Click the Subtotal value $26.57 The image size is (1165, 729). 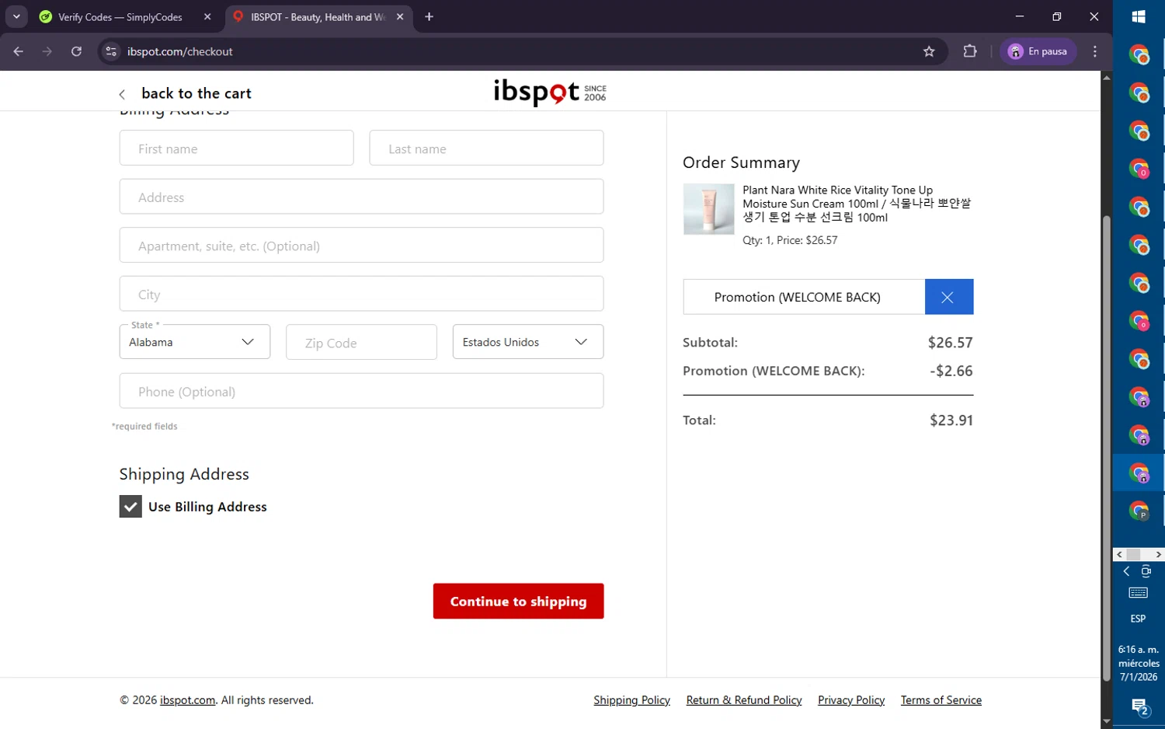coord(950,343)
